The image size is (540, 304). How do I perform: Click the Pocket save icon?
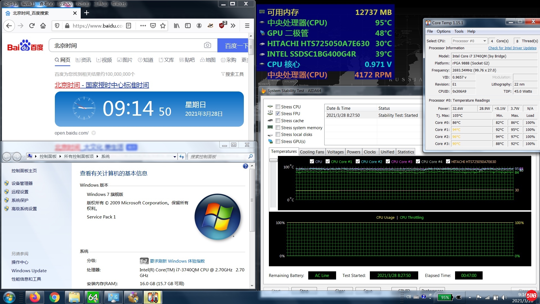point(153,26)
